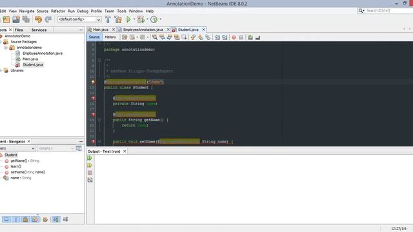
Task: Click the Clean and Build icon
Action: coord(118,19)
